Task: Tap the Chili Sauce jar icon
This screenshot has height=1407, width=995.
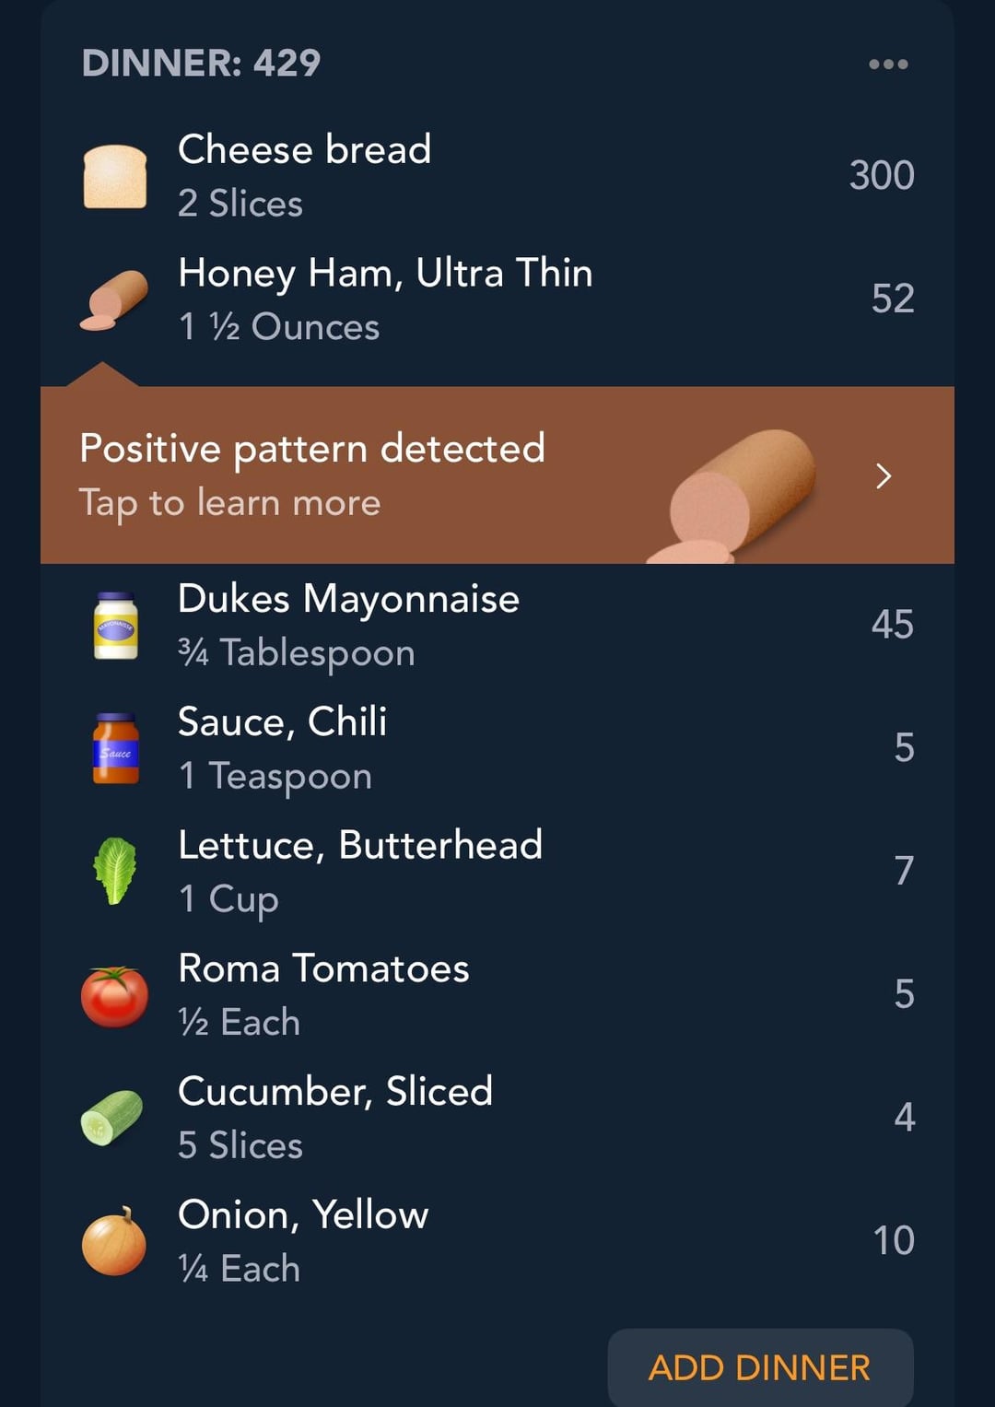Action: tap(116, 748)
